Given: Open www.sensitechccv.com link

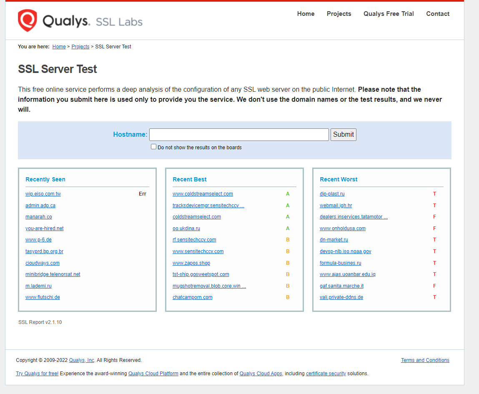Looking at the screenshot, I should pos(198,251).
